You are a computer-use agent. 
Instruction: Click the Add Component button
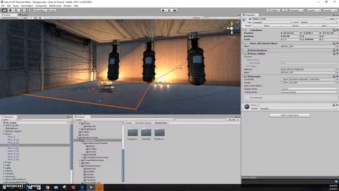coord(290,115)
